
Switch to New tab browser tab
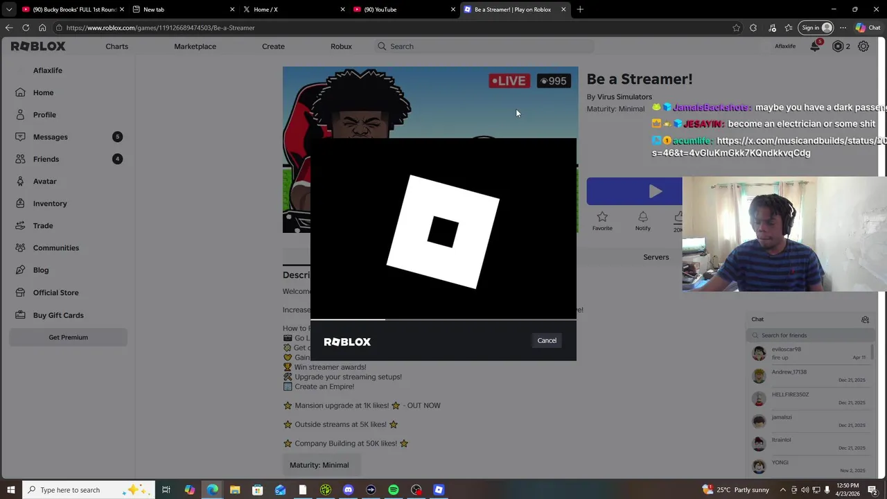tap(184, 10)
